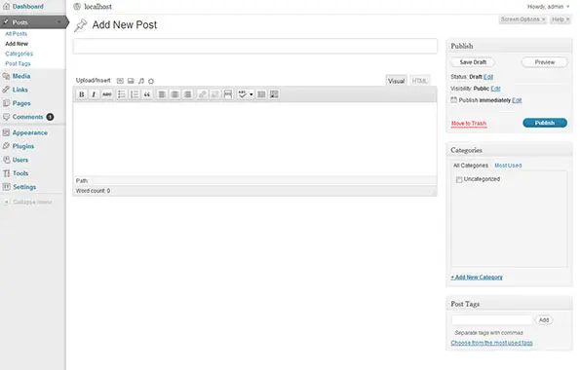Select the All Categories tab
Viewport: 580px width, 370px height.
(471, 166)
